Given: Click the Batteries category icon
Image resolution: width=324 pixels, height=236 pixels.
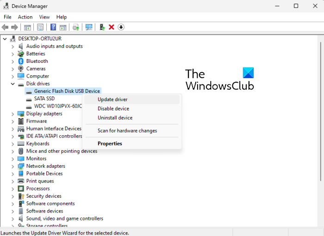Looking at the screenshot, I should [21, 54].
